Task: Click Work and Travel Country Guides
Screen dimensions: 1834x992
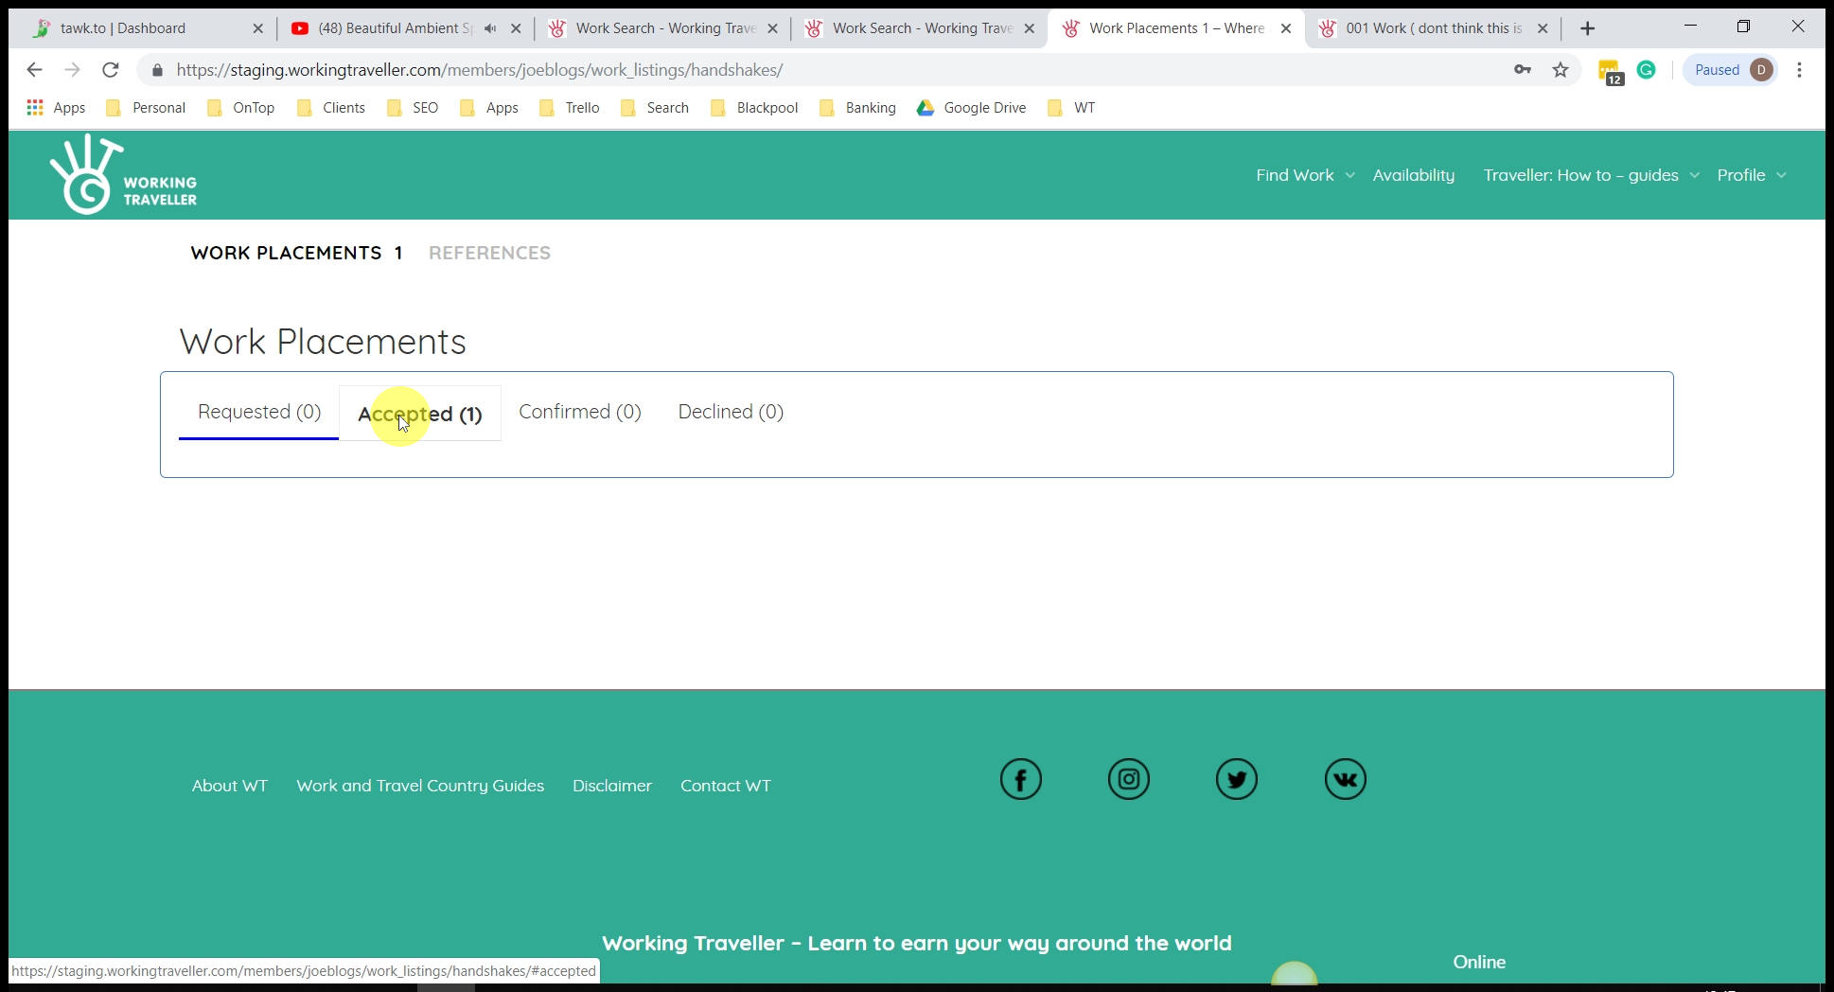Action: [x=420, y=786]
